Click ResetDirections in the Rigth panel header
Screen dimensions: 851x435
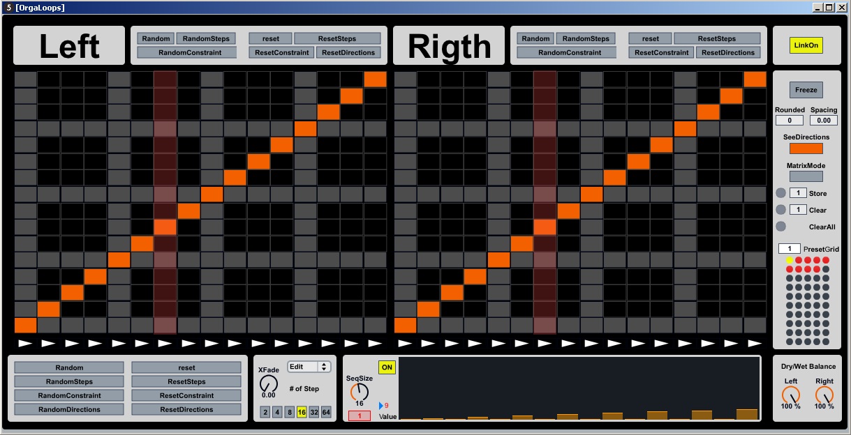click(x=728, y=52)
